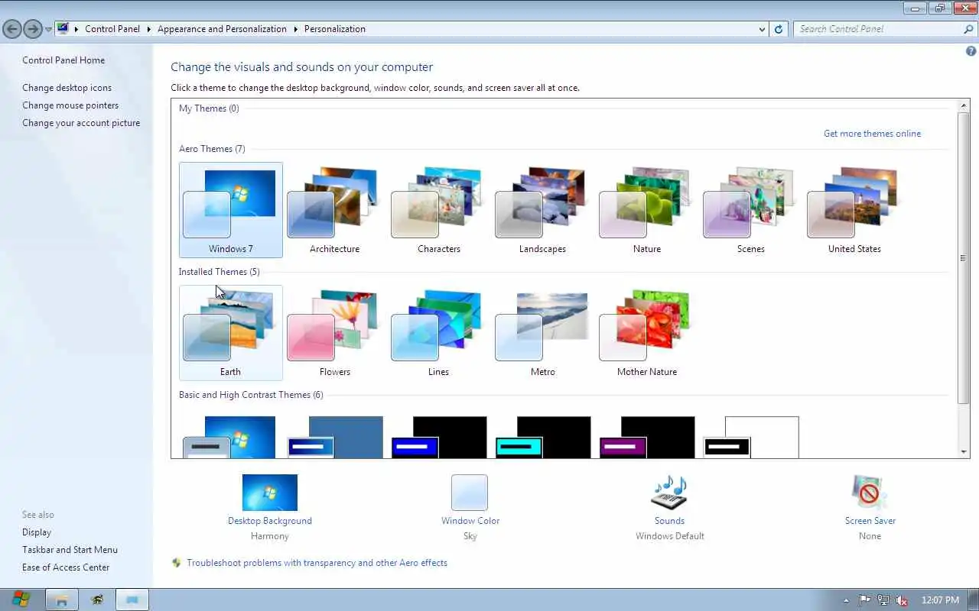Open Windows Explorer from taskbar

[62, 600]
